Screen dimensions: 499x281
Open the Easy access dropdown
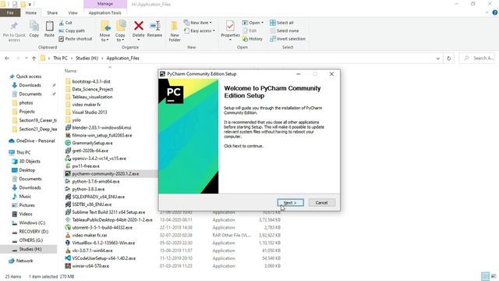coord(200,31)
